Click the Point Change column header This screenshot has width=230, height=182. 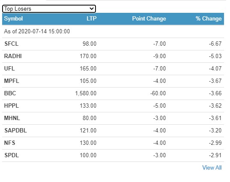[149, 18]
